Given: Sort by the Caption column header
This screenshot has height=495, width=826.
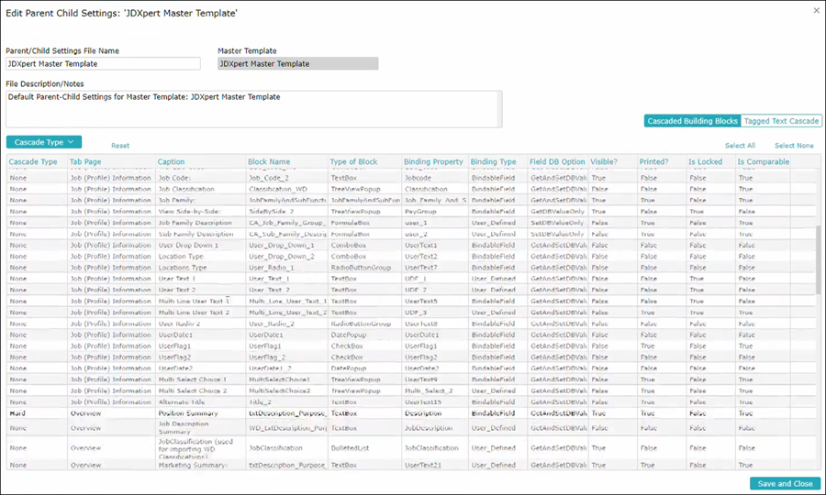Looking at the screenshot, I should pyautogui.click(x=172, y=161).
